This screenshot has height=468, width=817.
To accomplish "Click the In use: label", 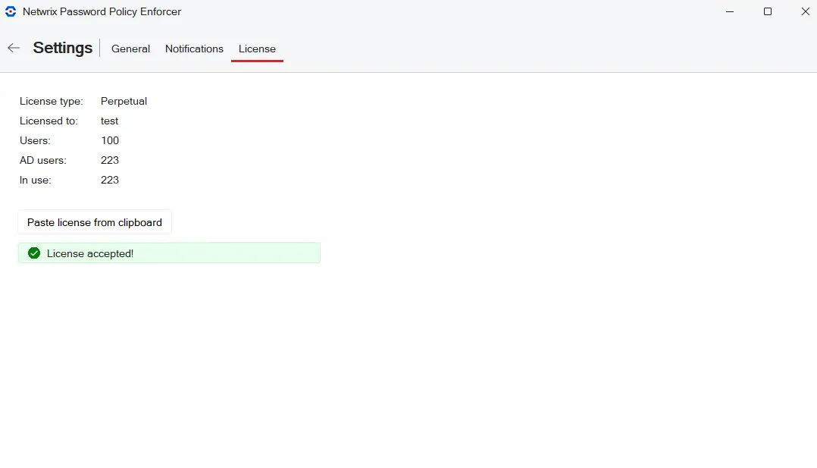I will pos(36,180).
